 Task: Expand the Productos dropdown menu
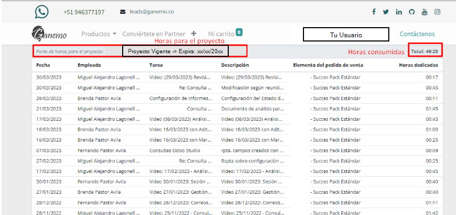pyautogui.click(x=99, y=34)
